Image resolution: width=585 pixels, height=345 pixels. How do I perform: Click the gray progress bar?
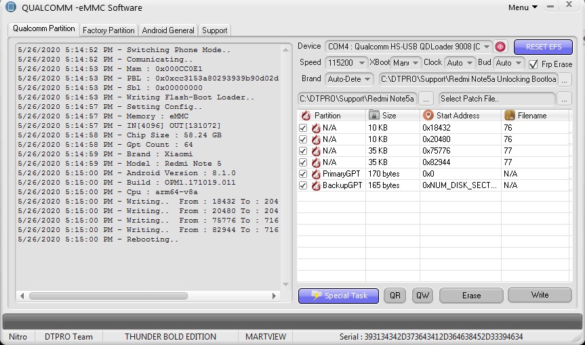tap(292, 321)
